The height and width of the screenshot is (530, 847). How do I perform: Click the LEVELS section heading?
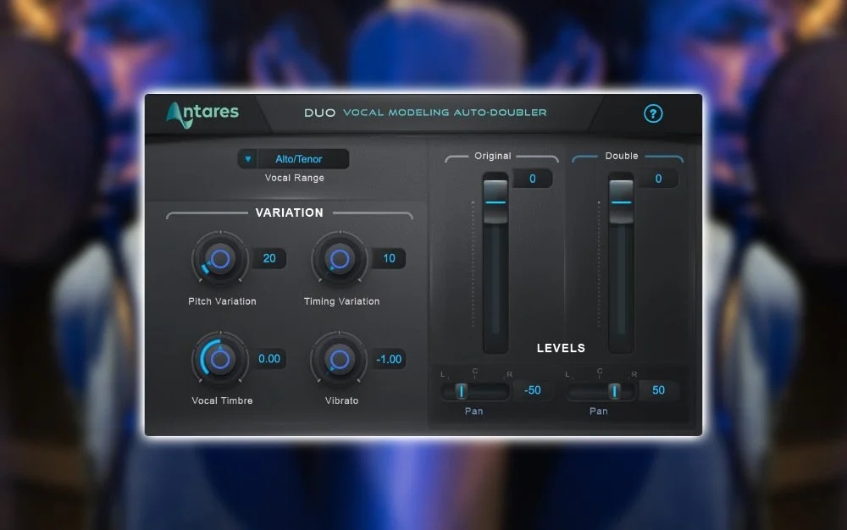click(561, 348)
